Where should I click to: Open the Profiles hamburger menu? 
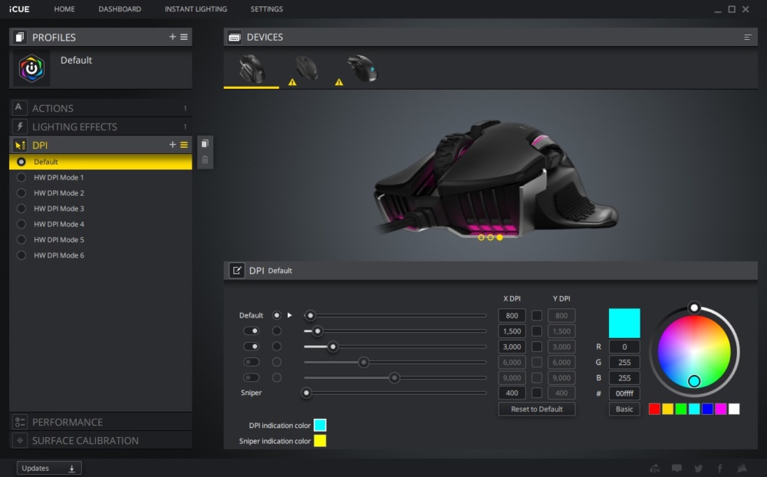[184, 37]
